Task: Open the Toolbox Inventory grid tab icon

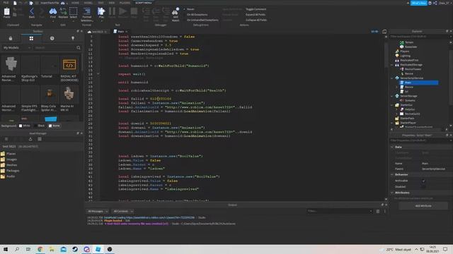Action: [x=31, y=38]
